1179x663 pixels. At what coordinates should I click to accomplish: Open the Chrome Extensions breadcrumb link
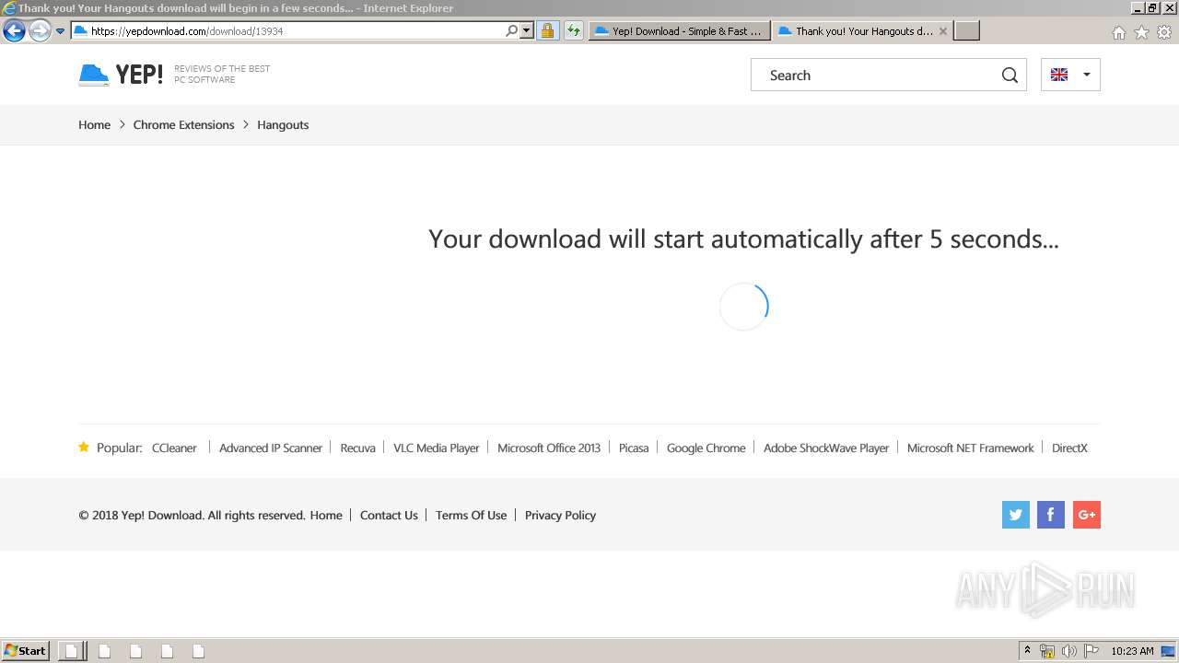[x=183, y=125]
